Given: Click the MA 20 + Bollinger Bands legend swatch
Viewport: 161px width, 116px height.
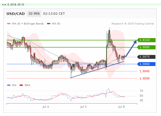Looking at the screenshot, I should tap(9, 24).
